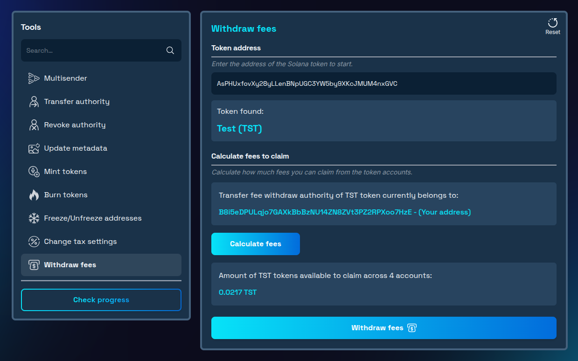Click the token address input field
The height and width of the screenshot is (361, 578).
click(384, 83)
